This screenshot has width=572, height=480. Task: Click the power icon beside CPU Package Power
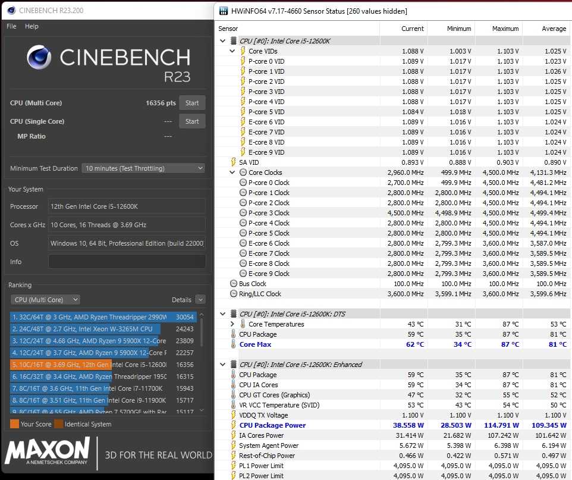pyautogui.click(x=233, y=425)
